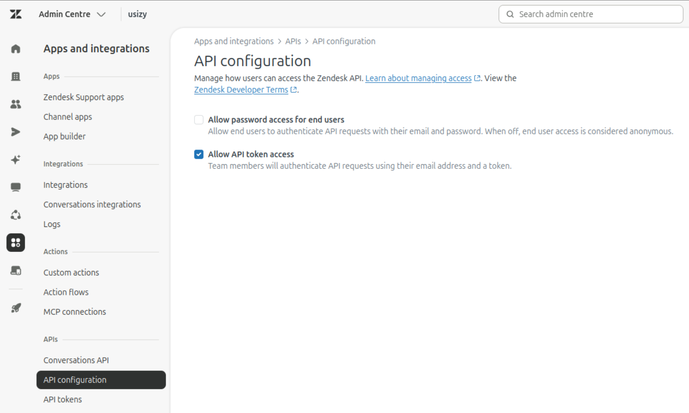
Task: Select API configuration in sidebar
Action: [101, 380]
